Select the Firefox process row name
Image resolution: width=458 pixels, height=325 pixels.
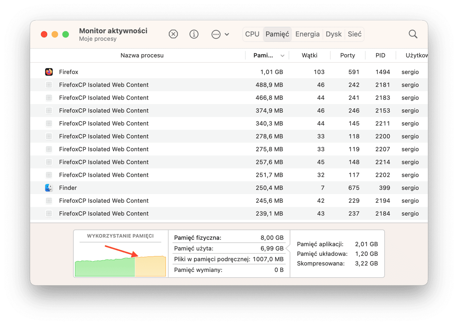pyautogui.click(x=69, y=72)
